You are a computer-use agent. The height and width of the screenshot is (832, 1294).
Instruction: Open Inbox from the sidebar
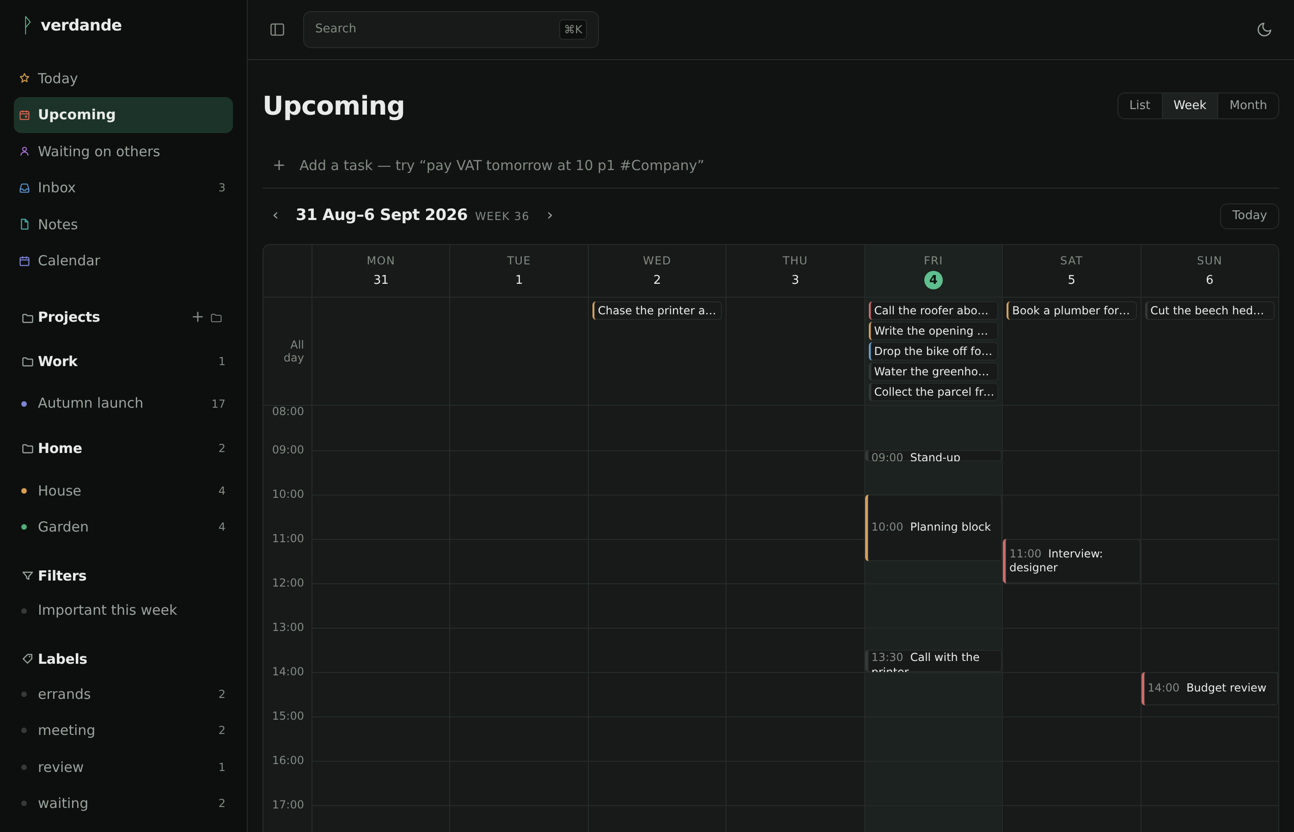123,188
